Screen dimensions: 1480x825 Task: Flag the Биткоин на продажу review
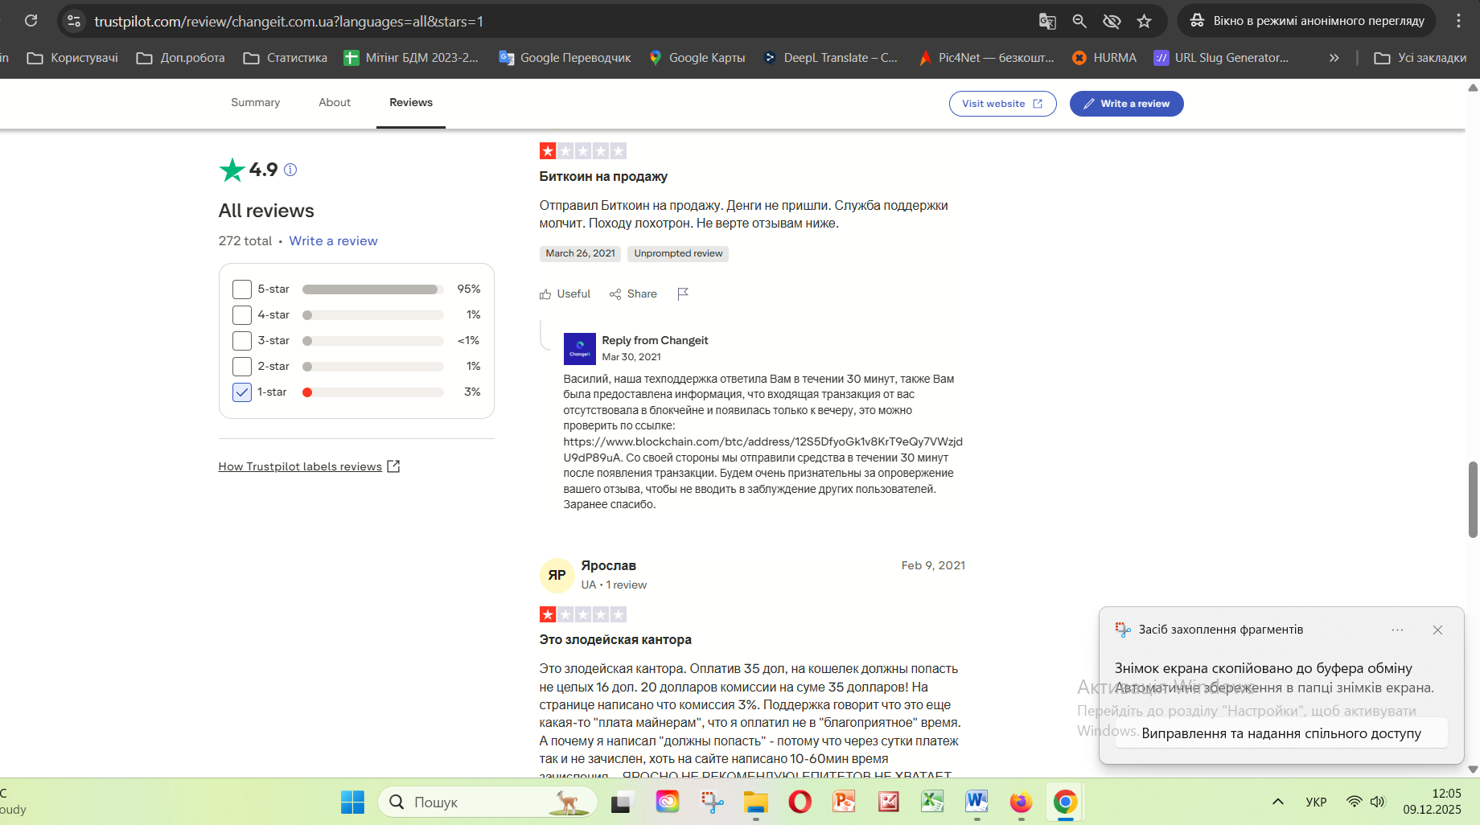683,294
